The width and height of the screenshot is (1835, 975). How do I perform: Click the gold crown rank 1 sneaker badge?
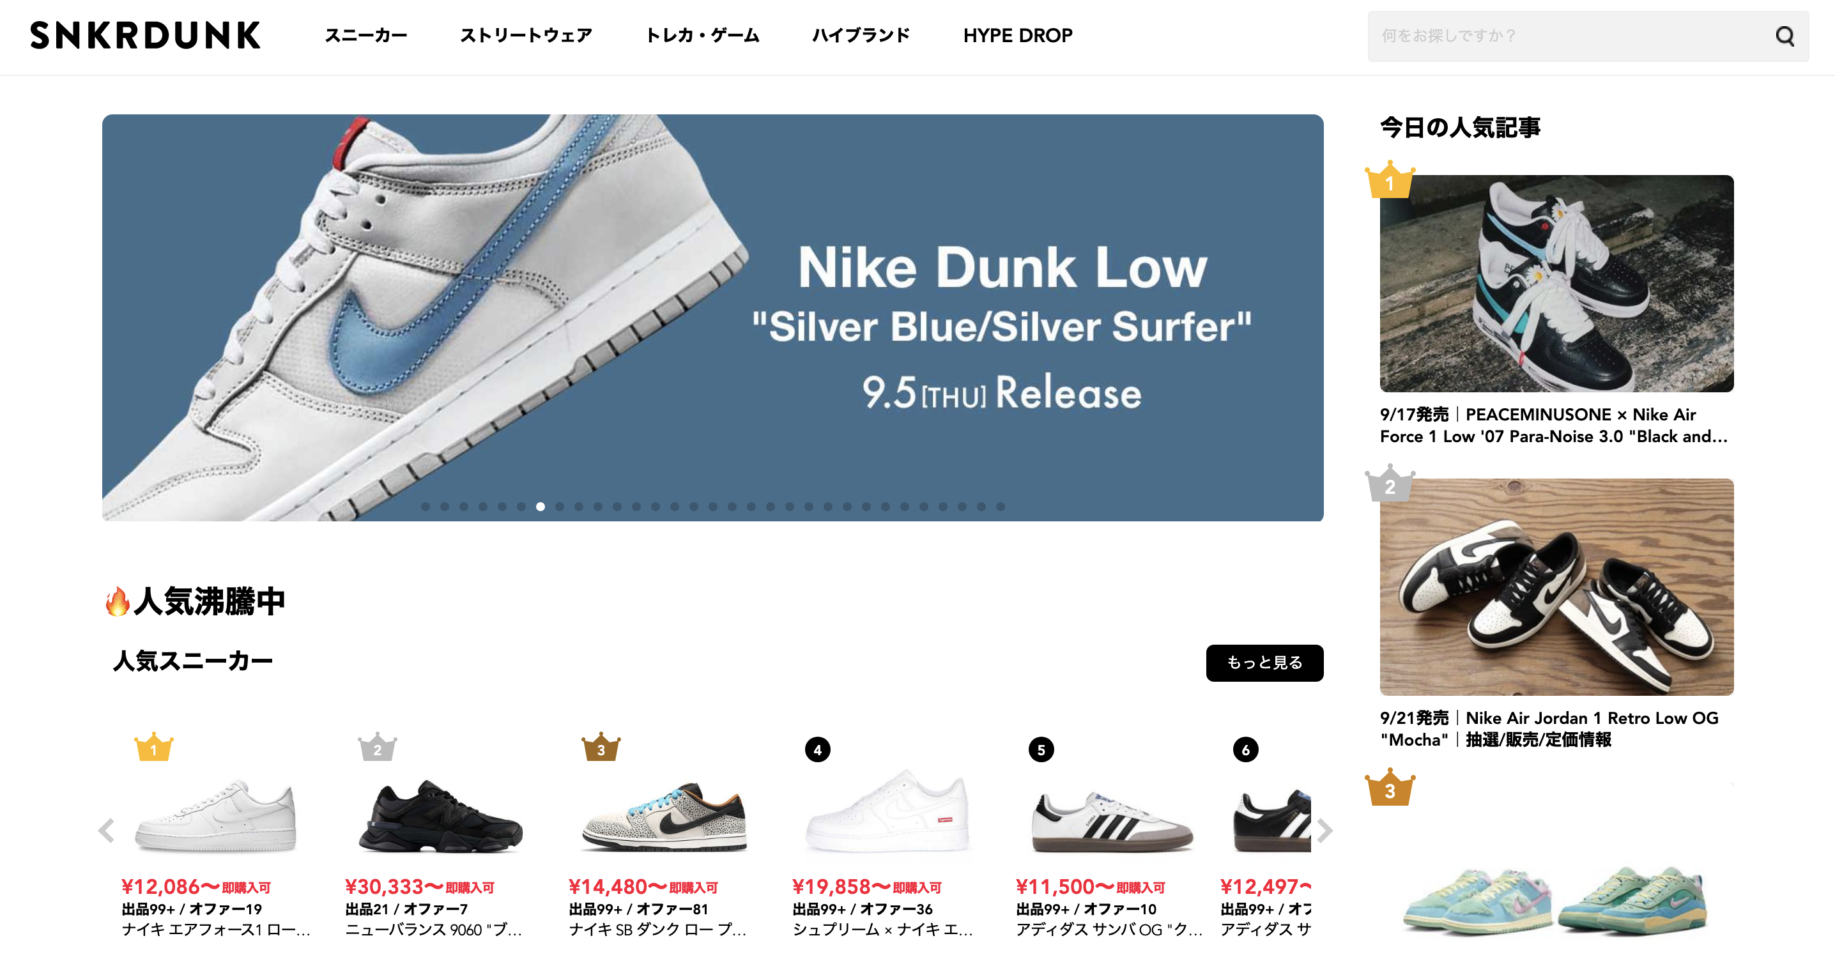click(153, 746)
